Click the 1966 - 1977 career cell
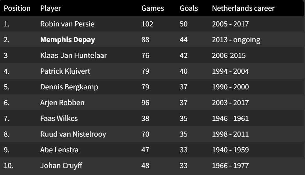Viewport: 305px width, 175px height. (x=230, y=166)
